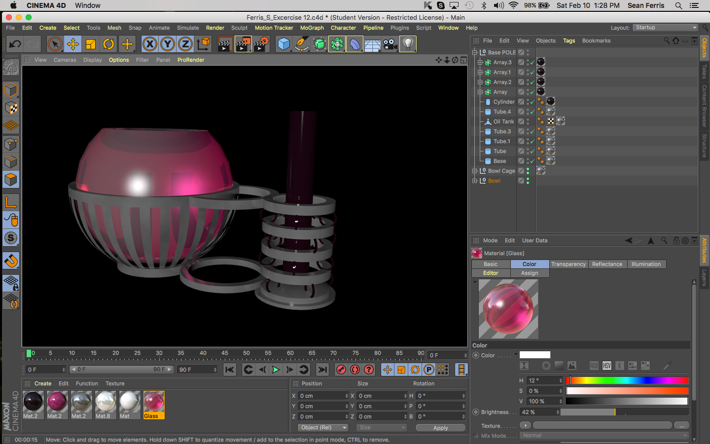Click the Brightness slider bar
Viewport: 710px width, 444px height.
pyautogui.click(x=624, y=412)
